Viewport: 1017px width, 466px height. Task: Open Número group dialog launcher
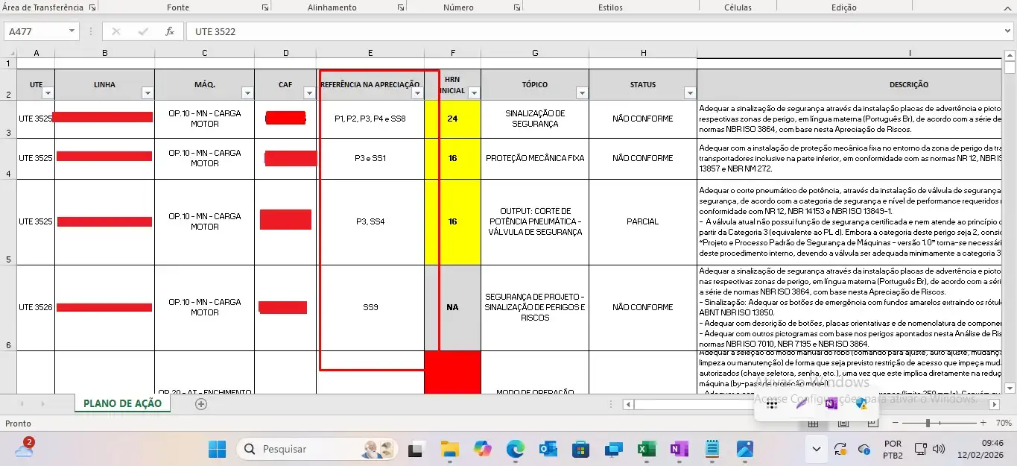coord(516,7)
